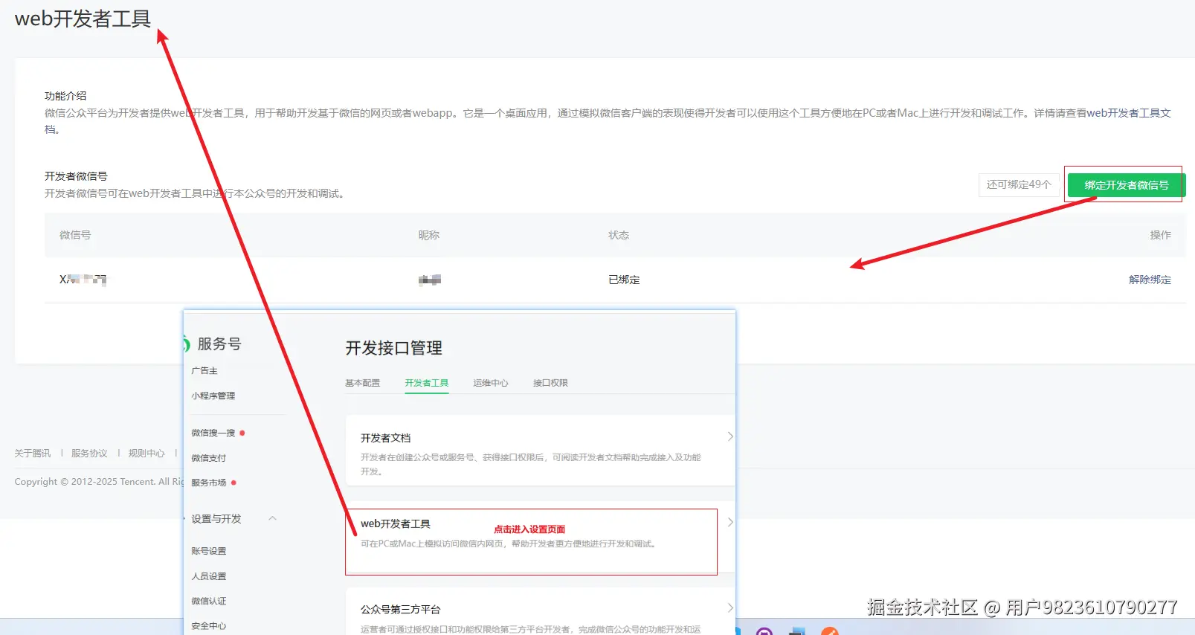The height and width of the screenshot is (635, 1195).
Task: Click the green 绑定开发者微信号 button
Action: pyautogui.click(x=1127, y=185)
